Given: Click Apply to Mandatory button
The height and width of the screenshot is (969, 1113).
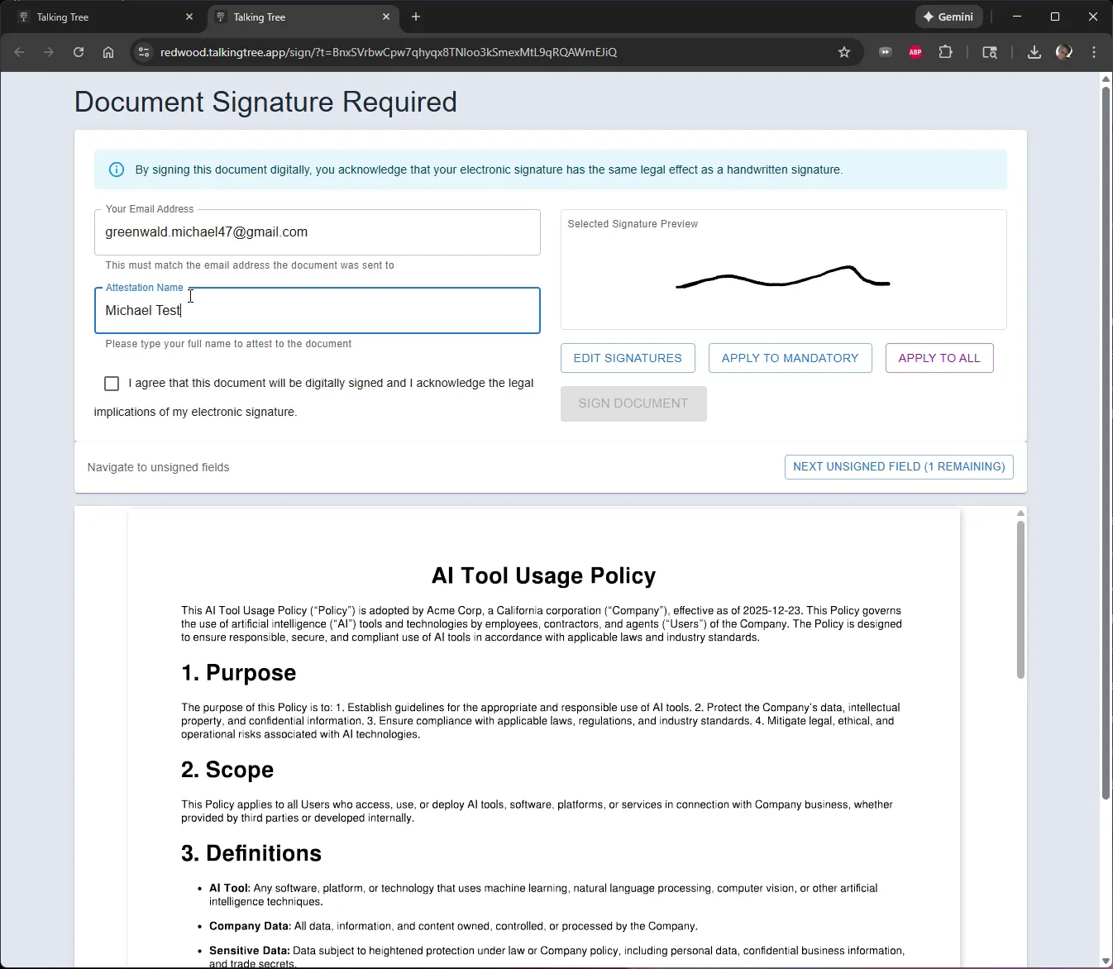Looking at the screenshot, I should pyautogui.click(x=790, y=358).
